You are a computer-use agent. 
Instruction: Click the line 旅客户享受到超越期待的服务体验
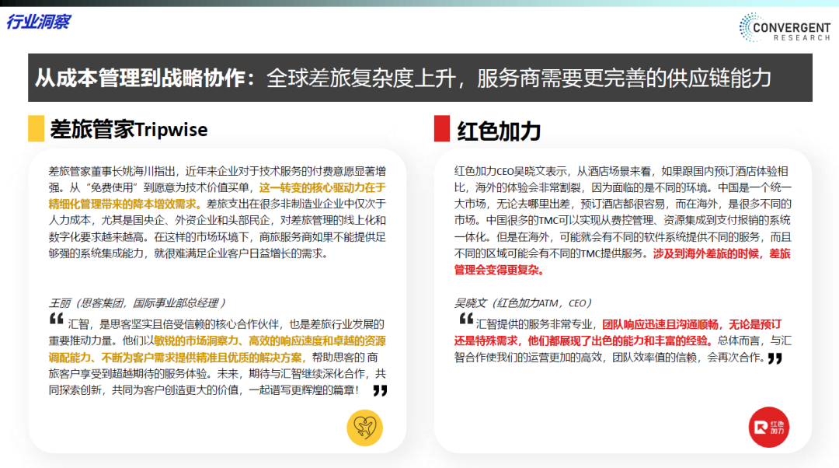[x=218, y=374]
